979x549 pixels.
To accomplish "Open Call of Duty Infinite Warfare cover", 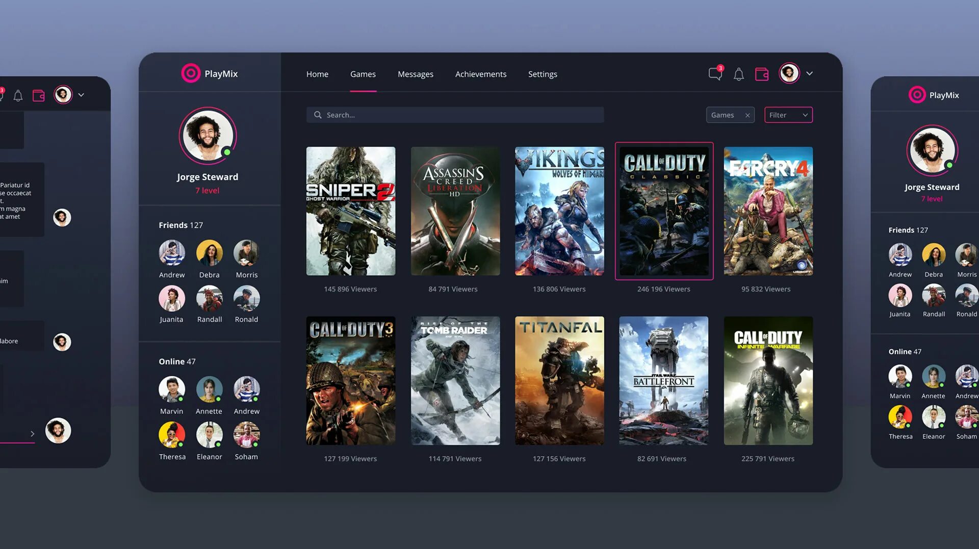I will (768, 381).
